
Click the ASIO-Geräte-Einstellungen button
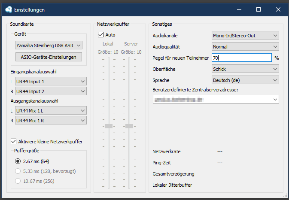[48, 57]
